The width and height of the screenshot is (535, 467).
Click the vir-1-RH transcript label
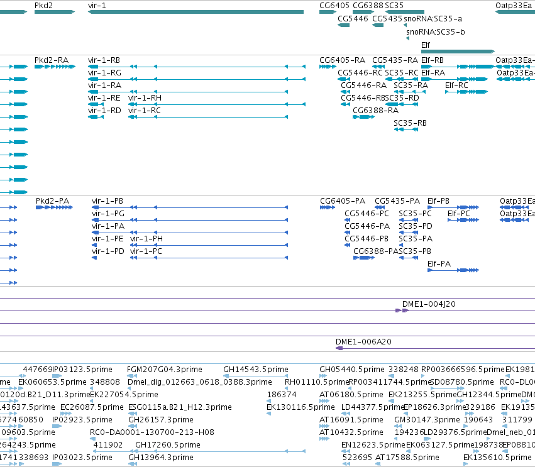point(145,98)
